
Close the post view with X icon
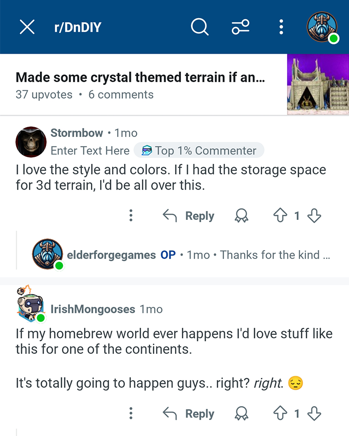coord(27,27)
